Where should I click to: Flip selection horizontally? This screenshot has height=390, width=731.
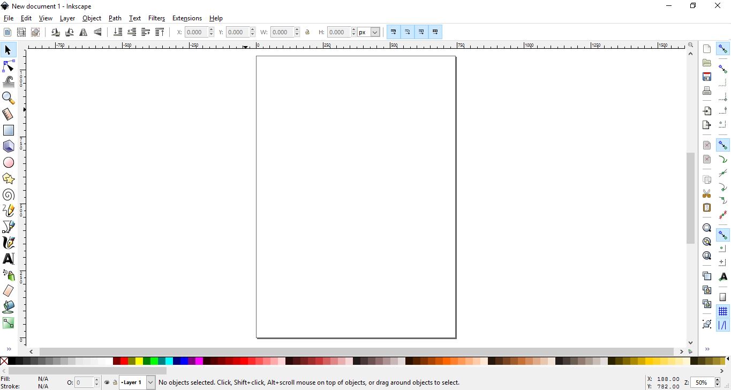[x=83, y=32]
